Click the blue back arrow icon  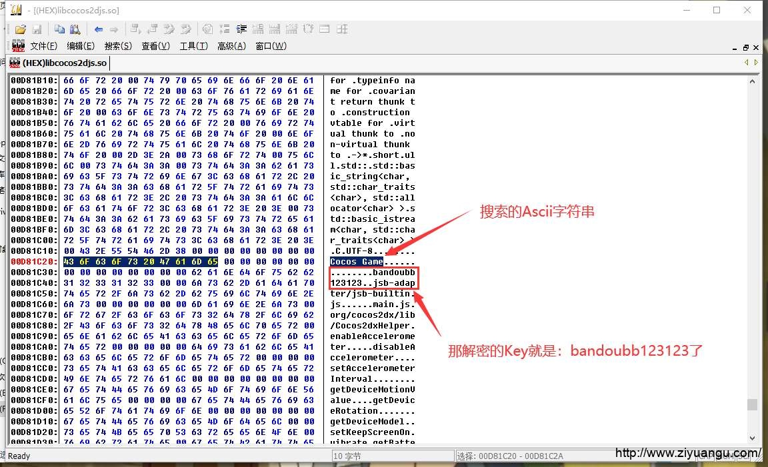pyautogui.click(x=99, y=29)
